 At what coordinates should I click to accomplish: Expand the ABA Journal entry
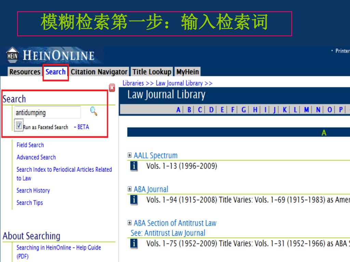pyautogui.click(x=130, y=189)
